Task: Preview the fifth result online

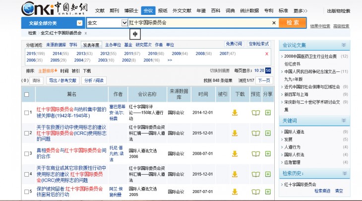Action: point(255,191)
